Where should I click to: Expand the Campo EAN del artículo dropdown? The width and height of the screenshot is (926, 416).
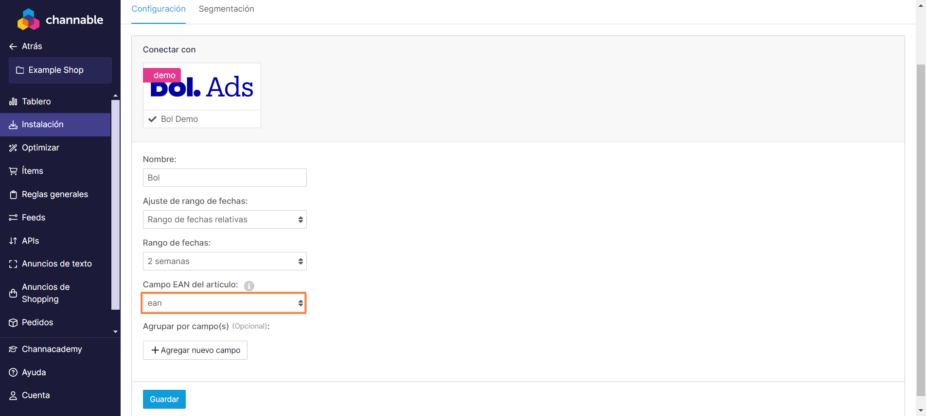point(225,303)
